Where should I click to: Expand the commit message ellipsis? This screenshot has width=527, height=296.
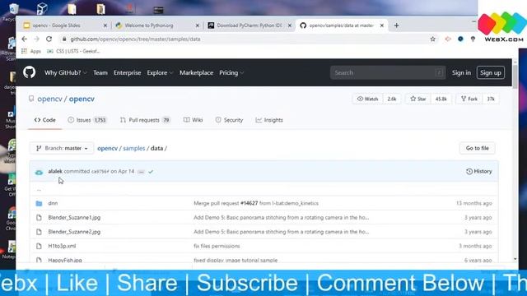141,172
